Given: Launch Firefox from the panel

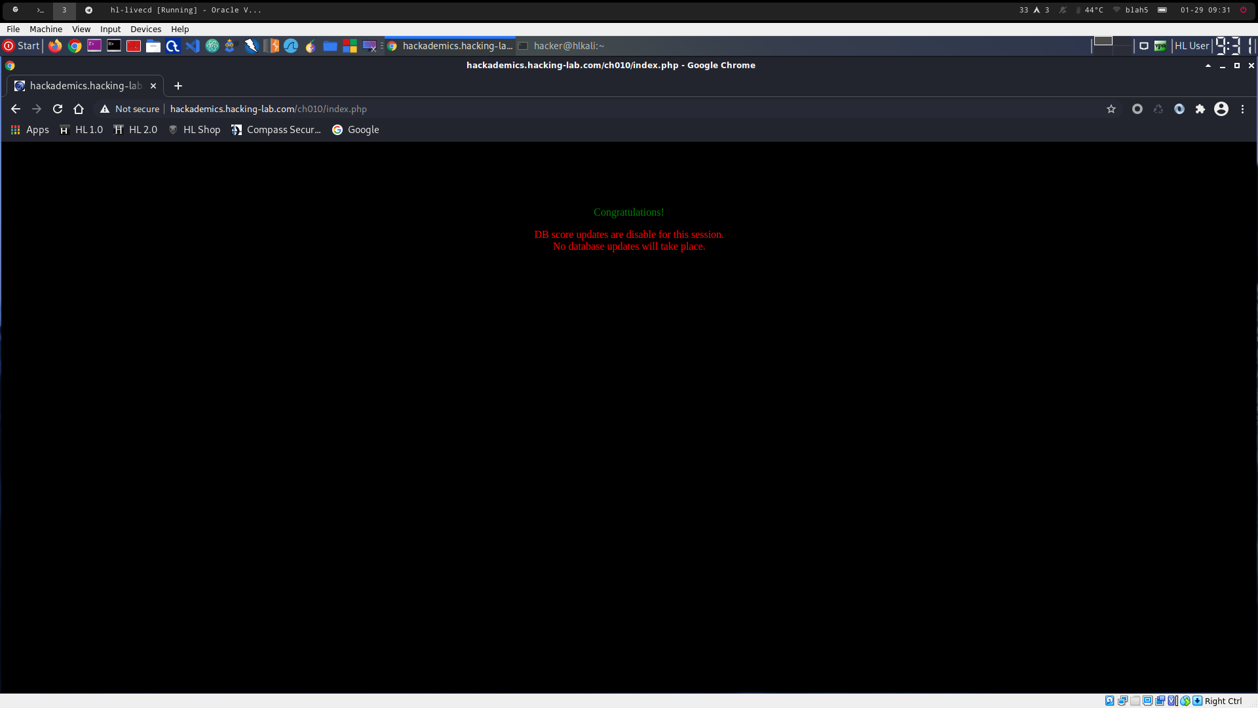Looking at the screenshot, I should [x=55, y=46].
